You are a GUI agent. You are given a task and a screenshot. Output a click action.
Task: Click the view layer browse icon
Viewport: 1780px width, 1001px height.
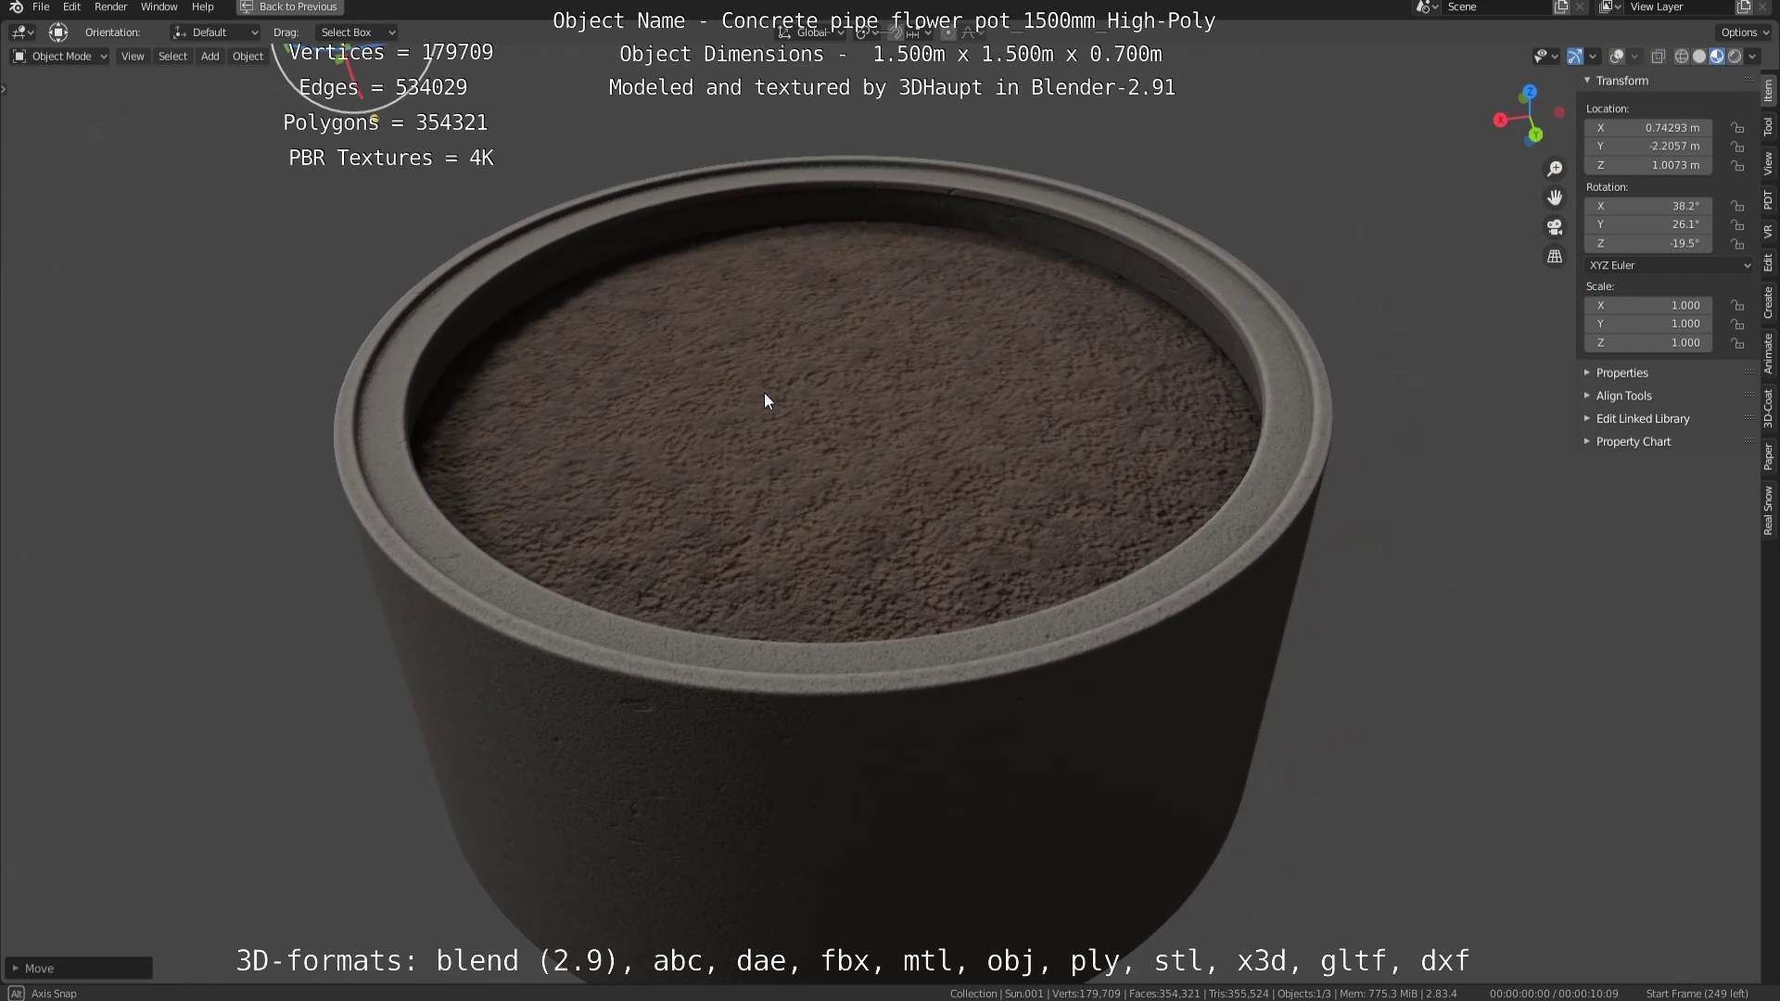1609,6
